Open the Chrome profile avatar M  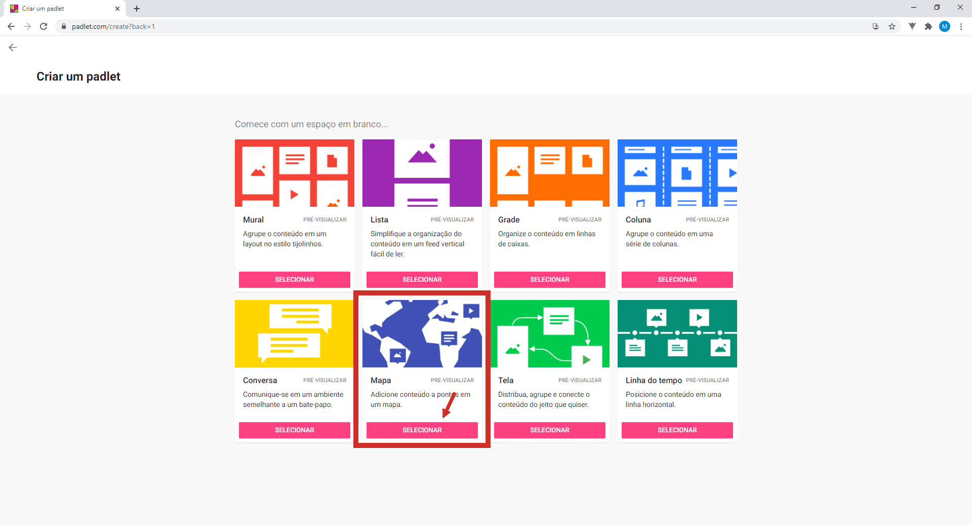(x=945, y=26)
